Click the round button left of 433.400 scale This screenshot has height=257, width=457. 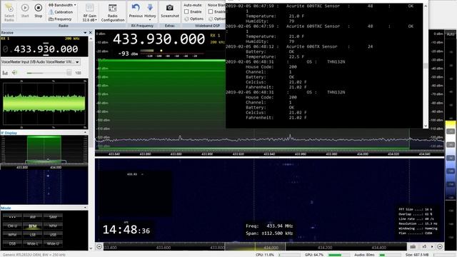click(99, 247)
